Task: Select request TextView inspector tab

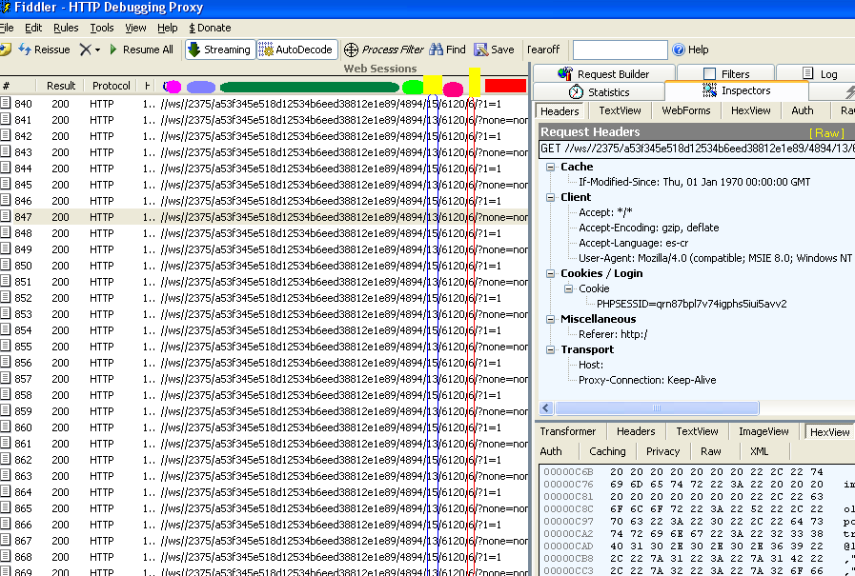Action: click(x=620, y=110)
